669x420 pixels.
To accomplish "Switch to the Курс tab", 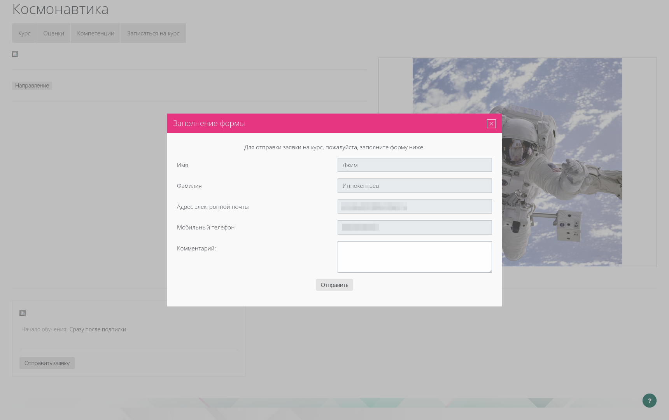I will pos(24,33).
